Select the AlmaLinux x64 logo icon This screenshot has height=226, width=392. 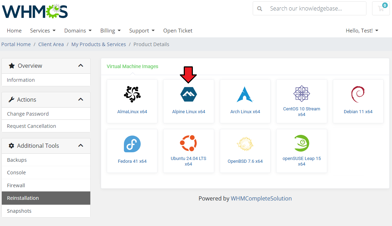click(x=132, y=94)
